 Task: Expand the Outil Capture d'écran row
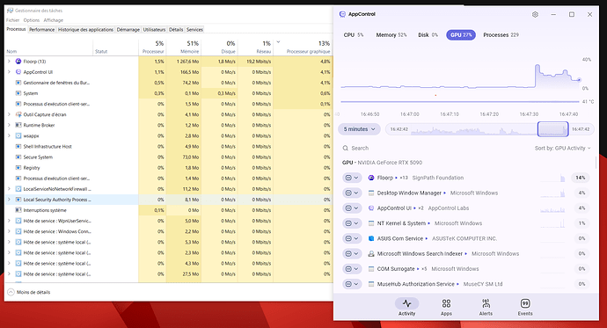[9, 114]
